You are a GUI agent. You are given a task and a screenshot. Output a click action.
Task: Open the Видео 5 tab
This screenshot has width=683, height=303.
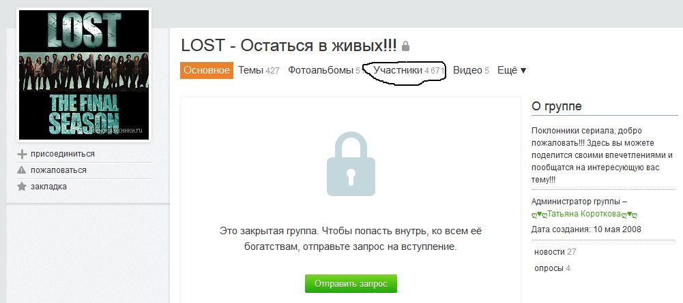pos(471,70)
